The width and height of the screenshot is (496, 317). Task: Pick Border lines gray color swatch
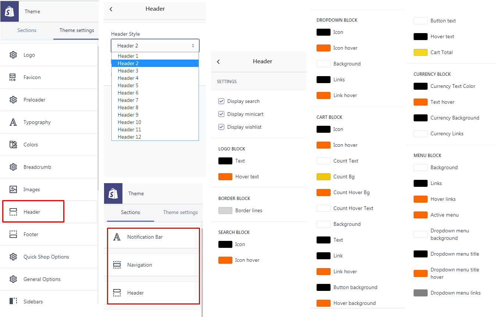(225, 210)
